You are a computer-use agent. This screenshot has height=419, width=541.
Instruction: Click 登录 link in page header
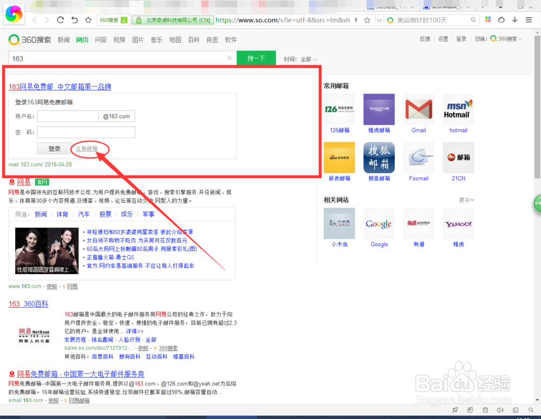tap(461, 39)
